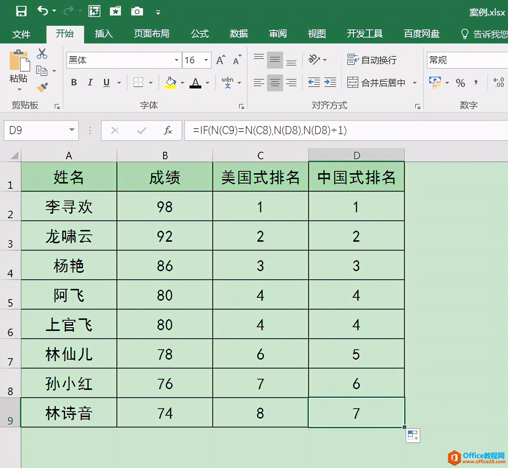Screen dimensions: 508x468
Task: Open the 合并后居中 dropdown arrow
Action: click(x=415, y=83)
